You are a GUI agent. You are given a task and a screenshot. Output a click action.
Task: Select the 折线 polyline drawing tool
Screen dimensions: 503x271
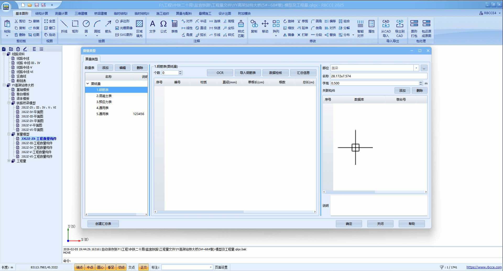64,26
